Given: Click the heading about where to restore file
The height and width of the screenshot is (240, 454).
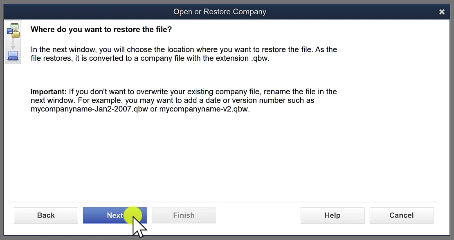Looking at the screenshot, I should 101,29.
